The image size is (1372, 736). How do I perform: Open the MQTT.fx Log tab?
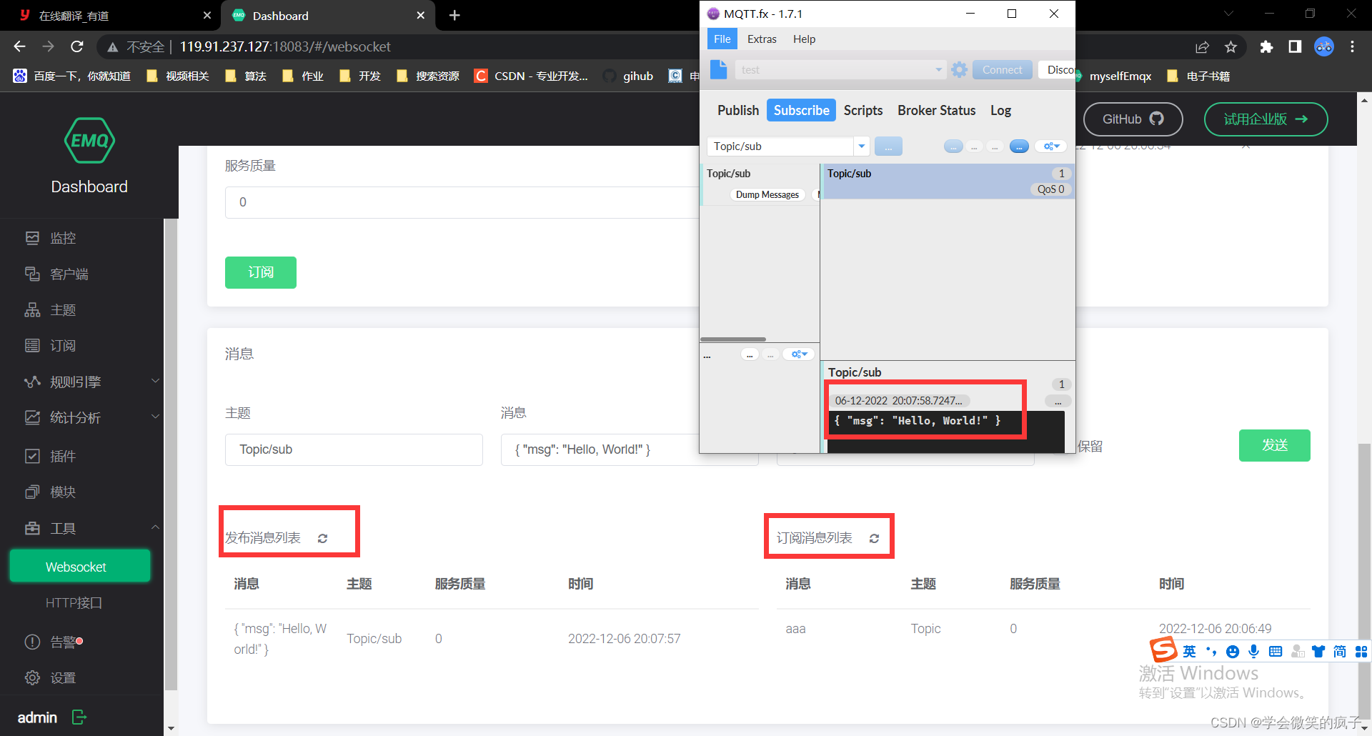coord(1000,110)
